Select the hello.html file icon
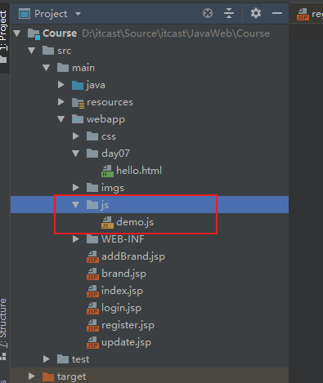The height and width of the screenshot is (383, 323). click(x=107, y=171)
